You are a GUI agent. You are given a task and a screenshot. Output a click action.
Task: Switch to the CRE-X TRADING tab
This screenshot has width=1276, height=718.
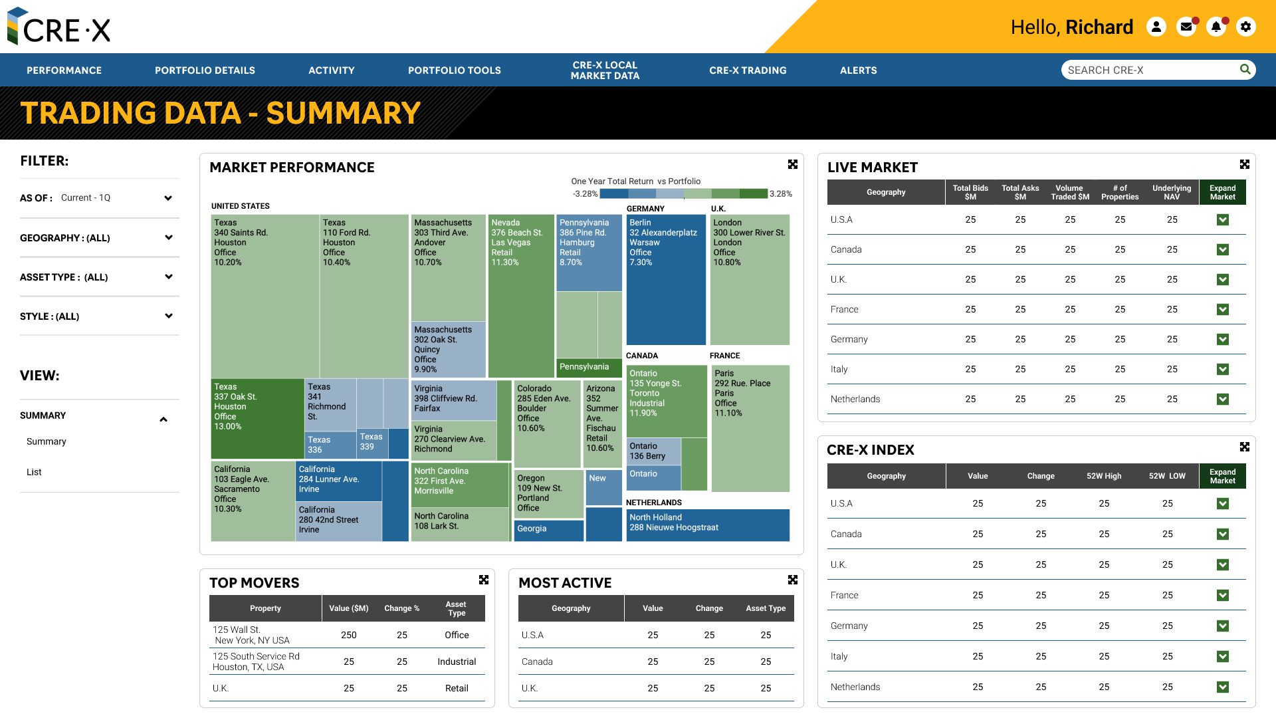pos(748,70)
